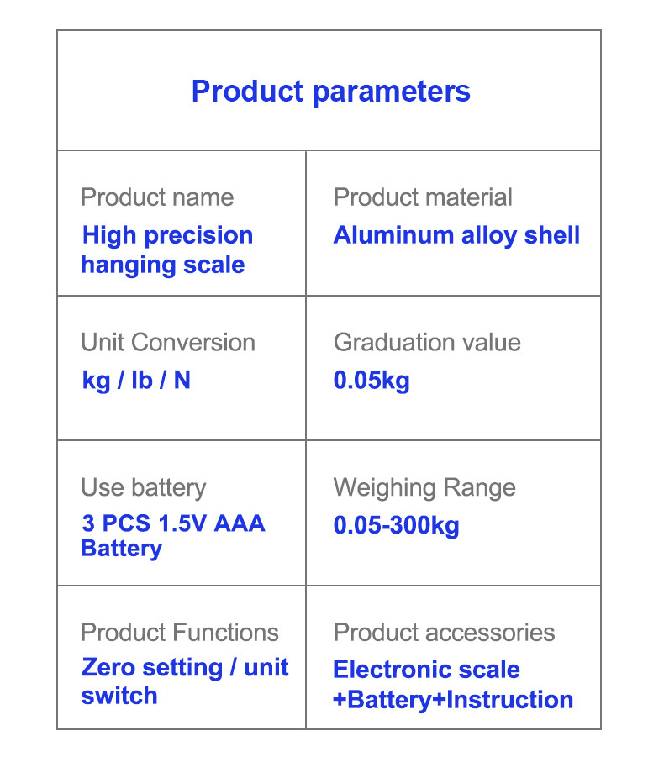Click the +Battery+Instruction accessories line
This screenshot has height=778, width=664.
click(x=453, y=700)
